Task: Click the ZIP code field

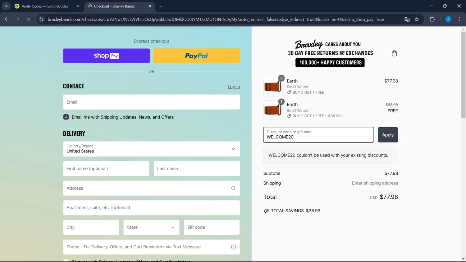Action: coord(212,227)
